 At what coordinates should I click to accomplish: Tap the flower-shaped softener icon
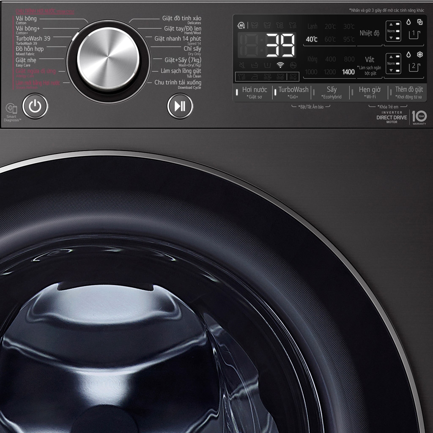point(419,55)
